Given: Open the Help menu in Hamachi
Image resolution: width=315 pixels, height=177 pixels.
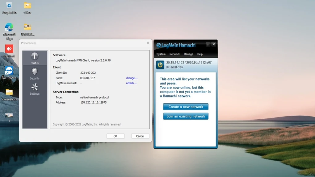Looking at the screenshot, I should pyautogui.click(x=200, y=54).
